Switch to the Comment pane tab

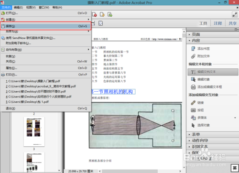pyautogui.click(x=218, y=23)
